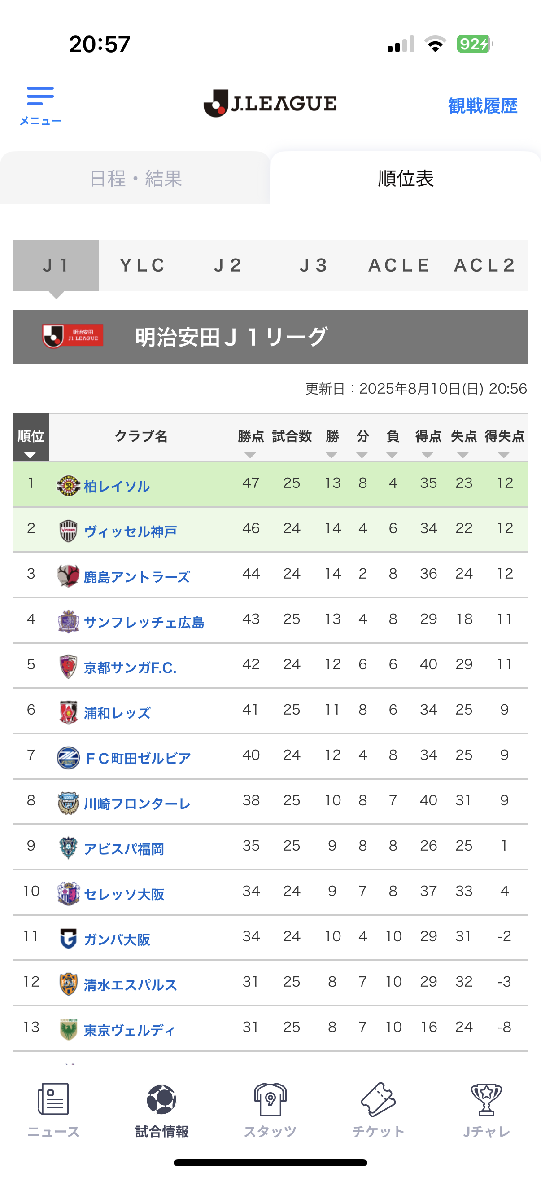Image resolution: width=541 pixels, height=1177 pixels.
Task: Open 観戦履歴 link in header
Action: click(x=483, y=106)
